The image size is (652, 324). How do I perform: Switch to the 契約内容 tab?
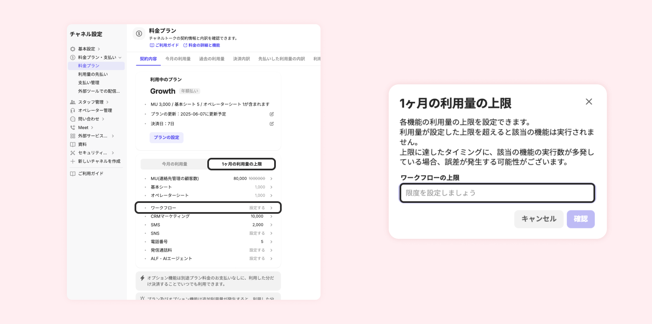coord(148,59)
